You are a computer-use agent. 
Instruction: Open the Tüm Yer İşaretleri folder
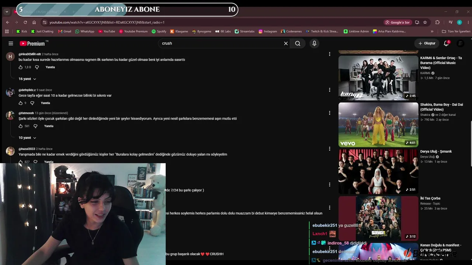pyautogui.click(x=456, y=31)
